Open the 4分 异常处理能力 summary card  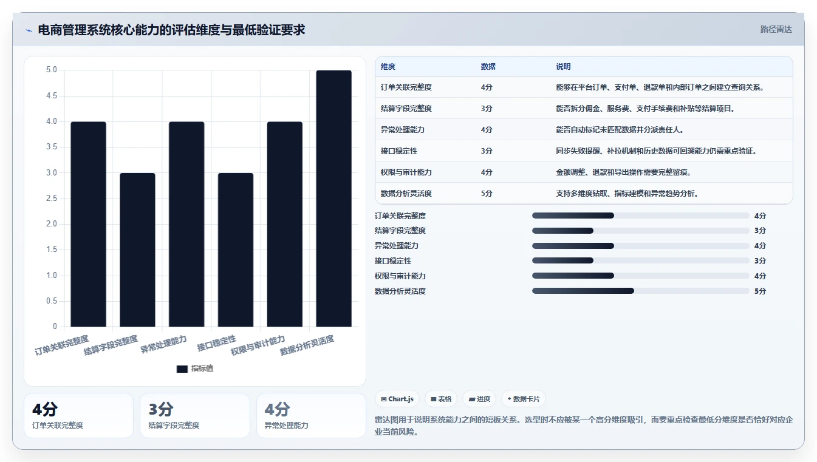coord(311,415)
